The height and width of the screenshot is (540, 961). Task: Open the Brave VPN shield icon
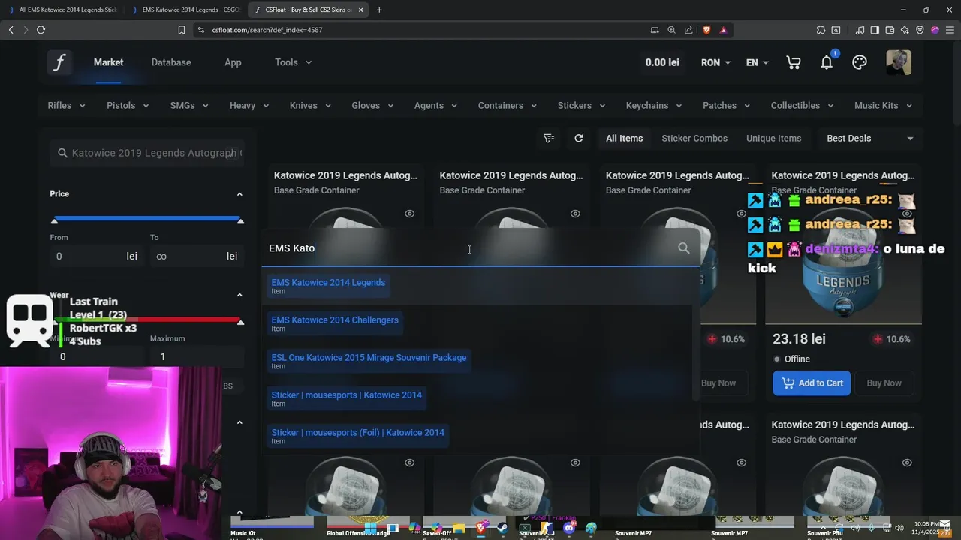[920, 30]
